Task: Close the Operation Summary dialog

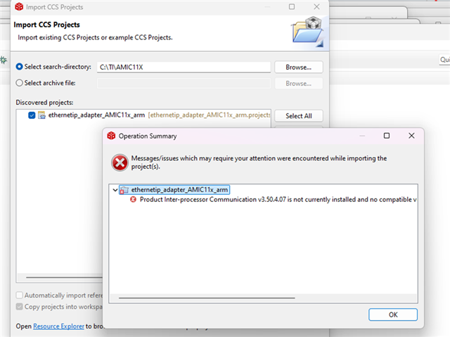Action: point(411,136)
